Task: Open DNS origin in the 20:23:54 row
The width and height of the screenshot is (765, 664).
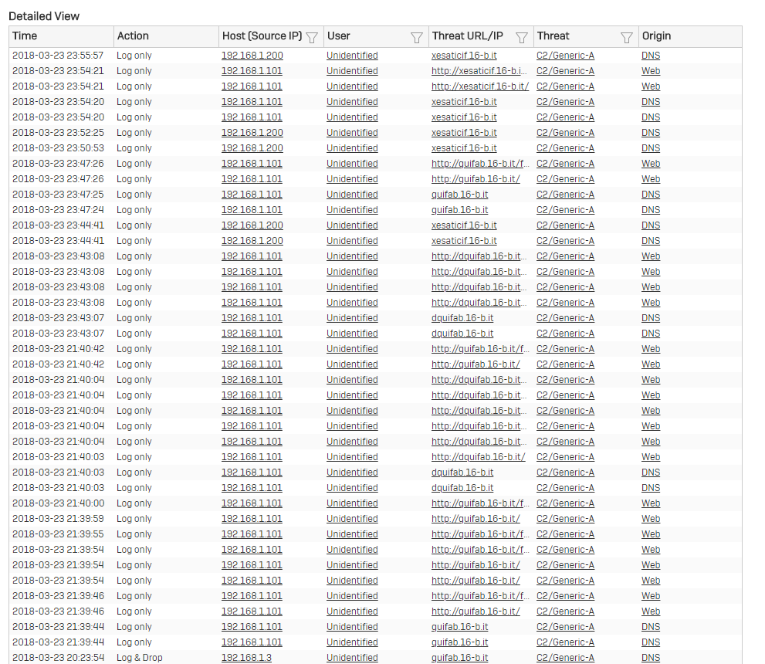Action: tap(651, 658)
